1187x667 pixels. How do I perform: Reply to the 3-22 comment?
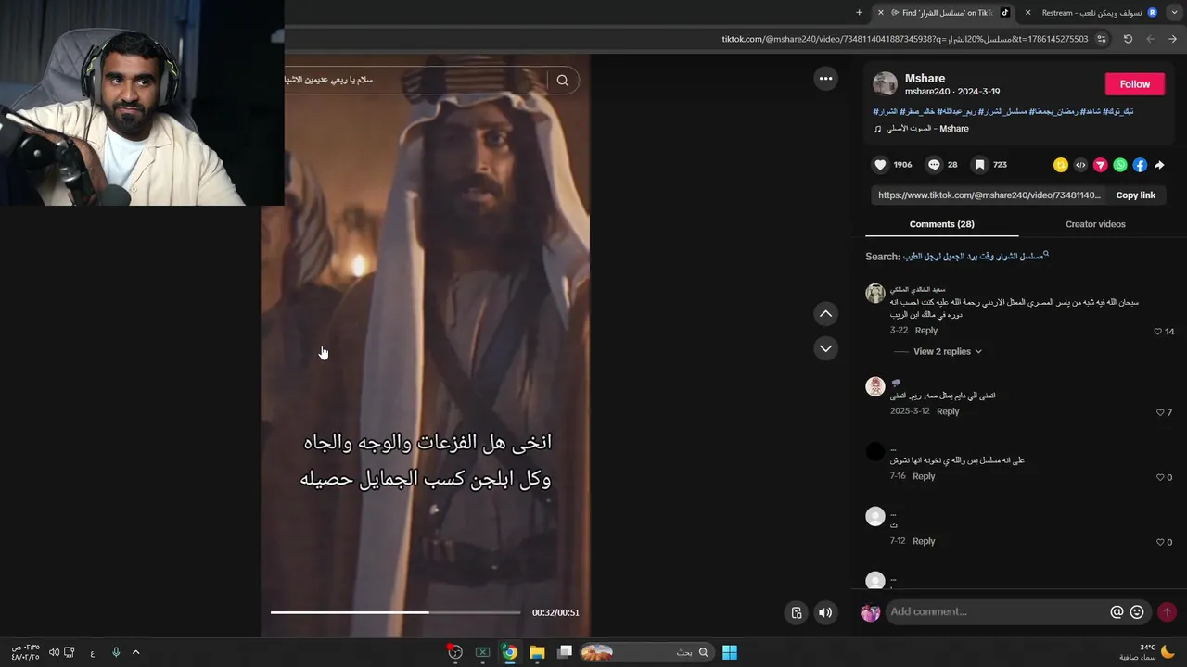926,331
